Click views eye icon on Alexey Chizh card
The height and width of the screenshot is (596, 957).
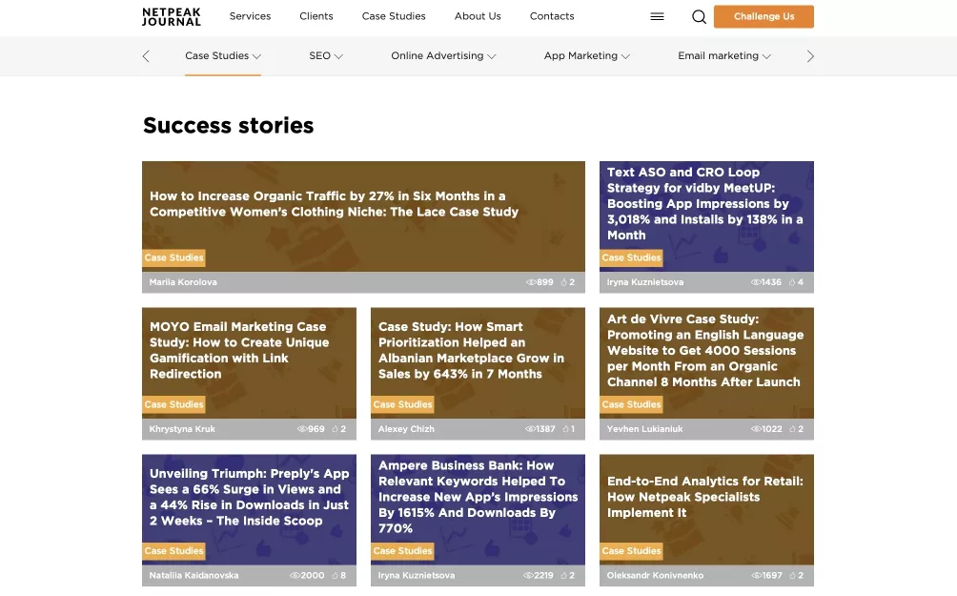tap(530, 429)
